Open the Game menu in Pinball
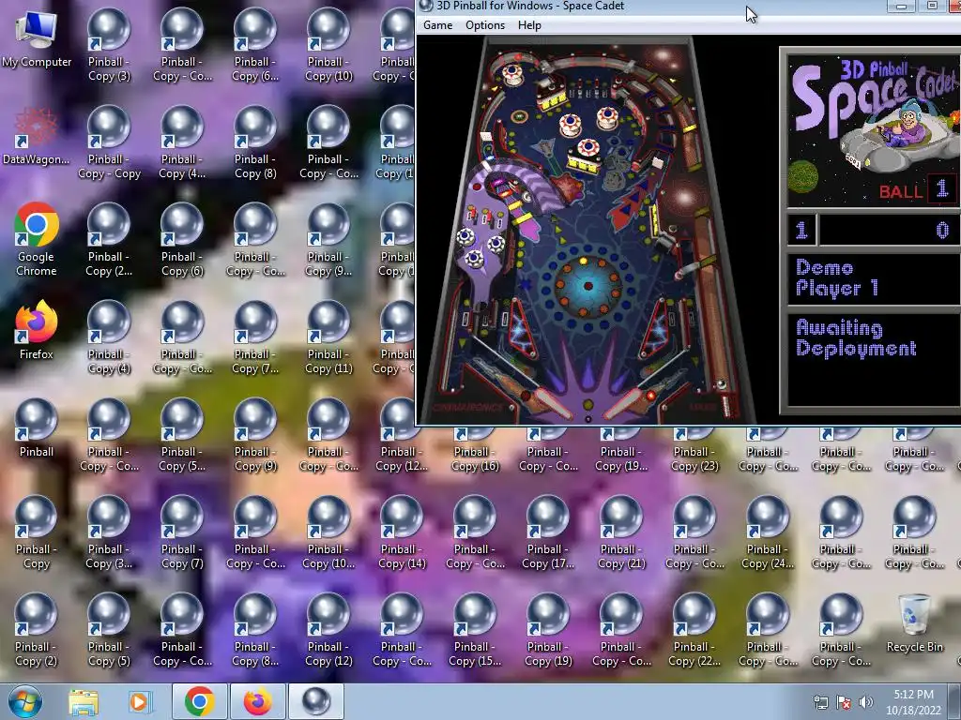961x720 pixels. (437, 25)
